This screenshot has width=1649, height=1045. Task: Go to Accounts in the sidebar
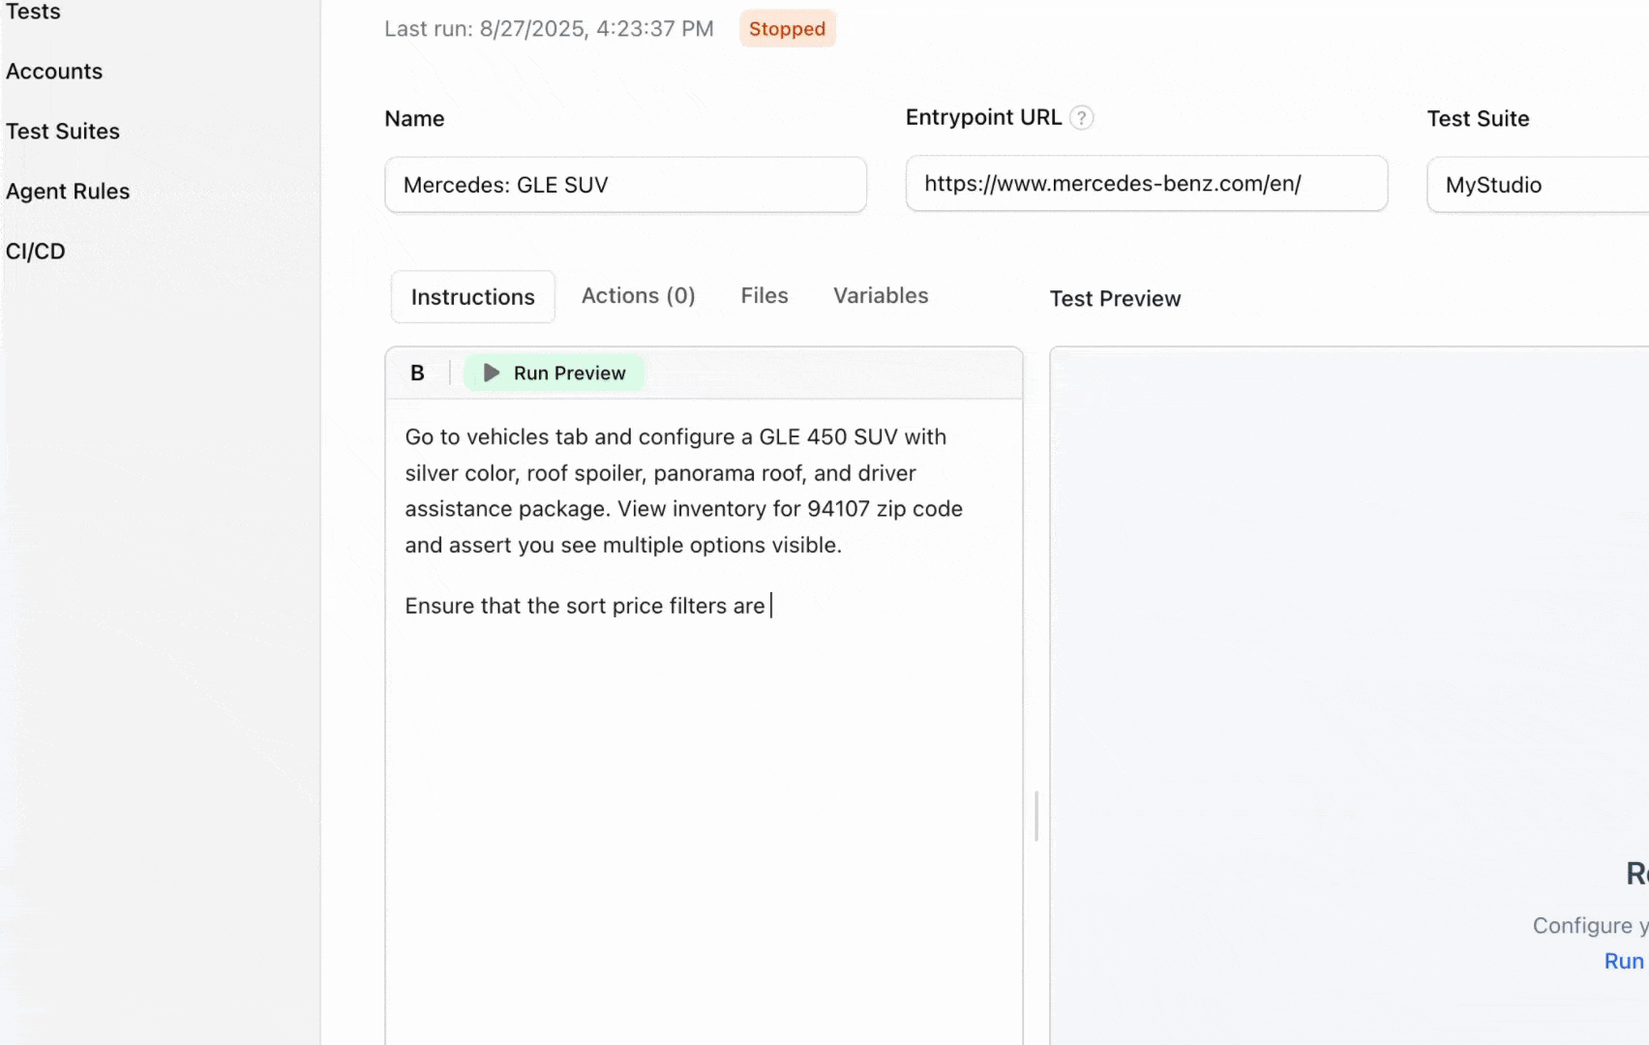(54, 72)
